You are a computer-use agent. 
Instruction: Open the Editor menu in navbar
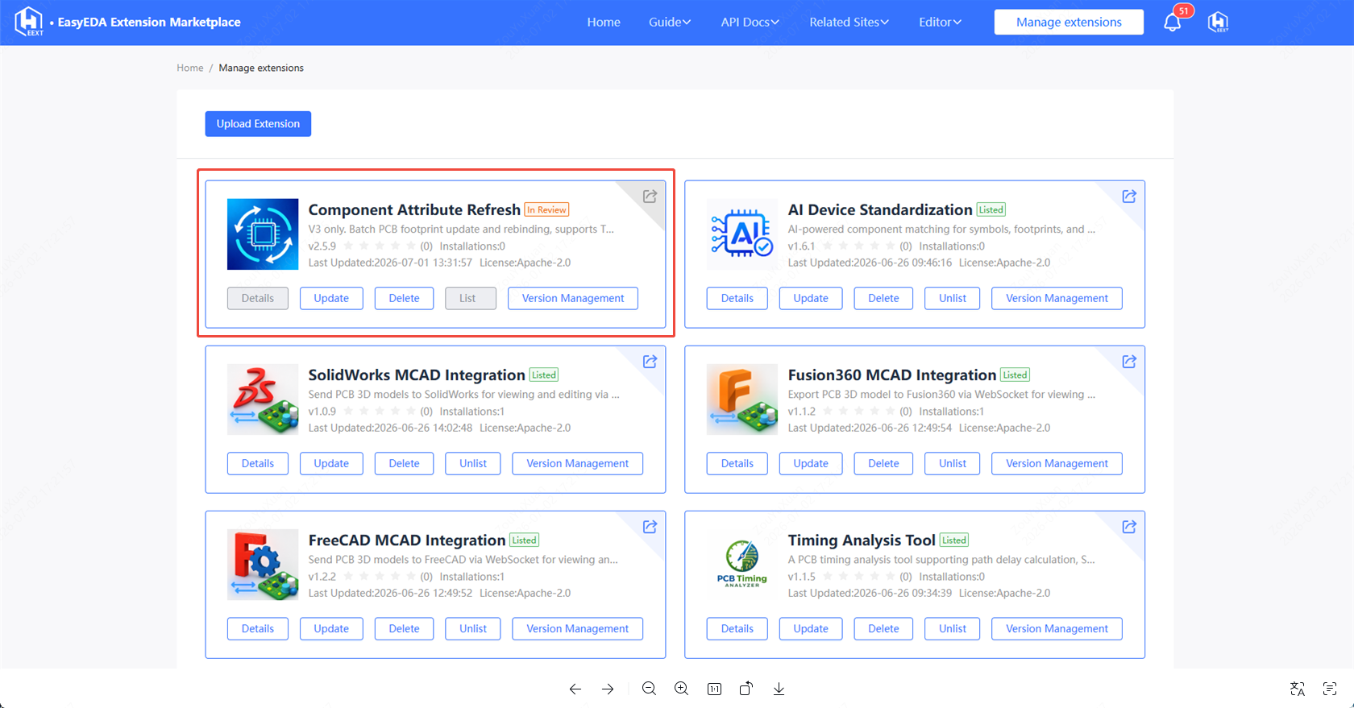point(940,22)
